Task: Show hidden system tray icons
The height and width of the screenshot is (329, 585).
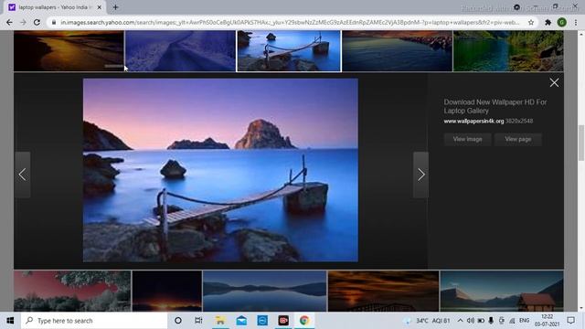Action: 460,321
